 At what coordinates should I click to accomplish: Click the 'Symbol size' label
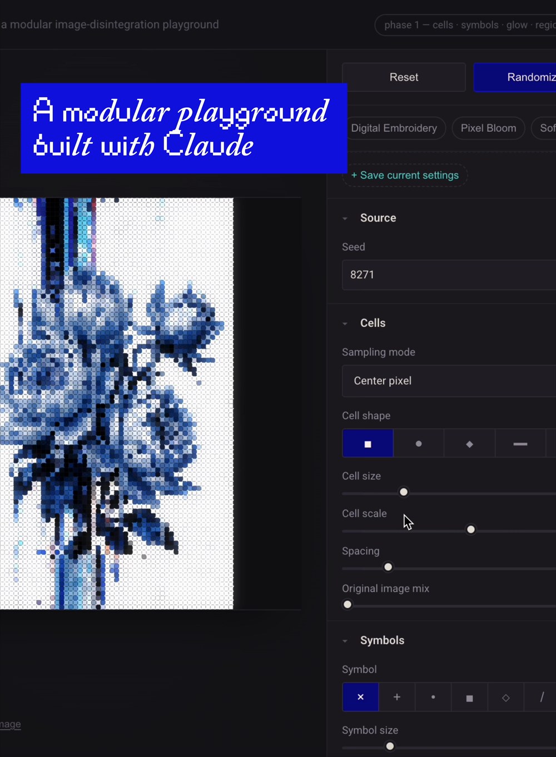click(x=370, y=730)
